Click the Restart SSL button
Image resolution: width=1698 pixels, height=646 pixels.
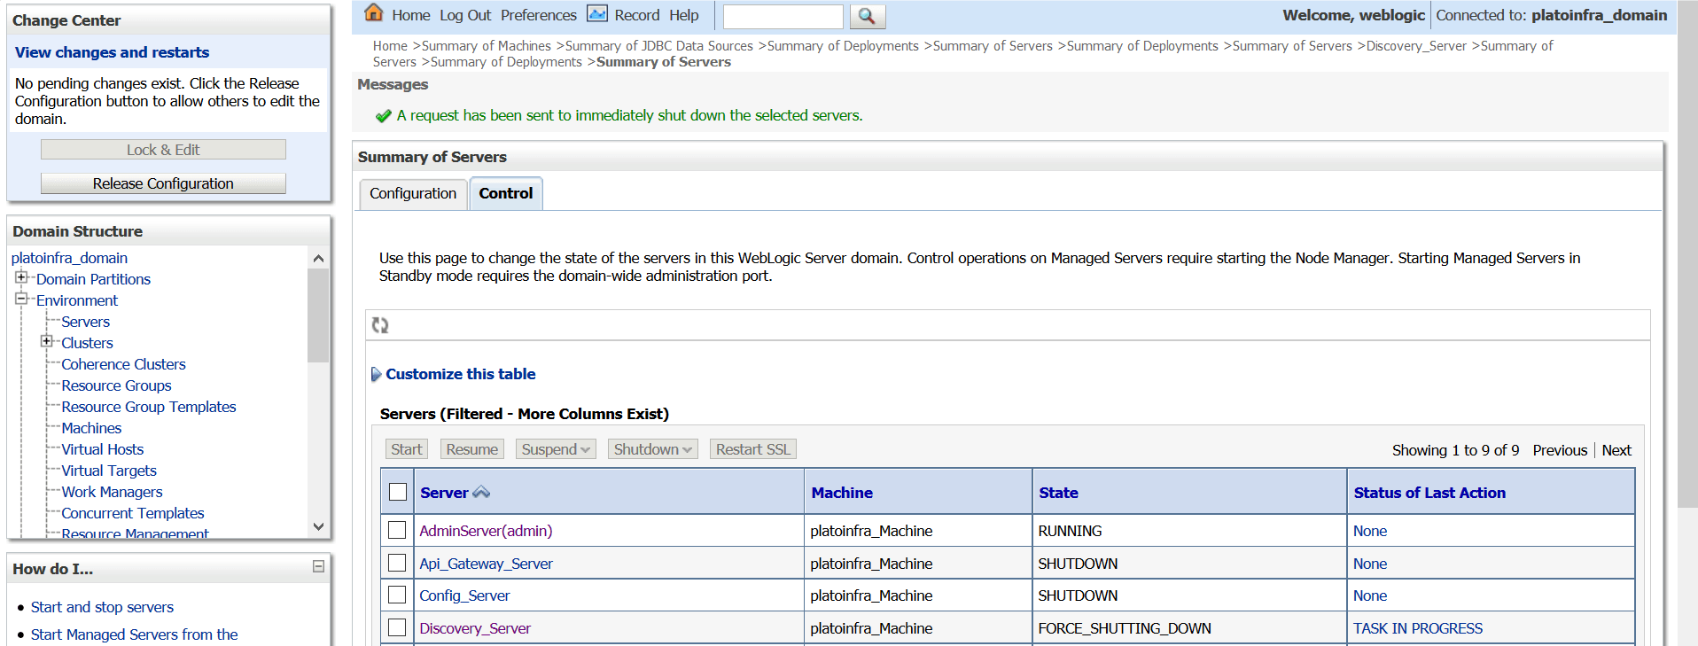(753, 449)
